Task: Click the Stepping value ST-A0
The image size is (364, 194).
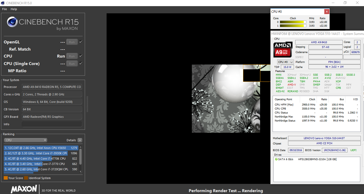Action: 325,47
